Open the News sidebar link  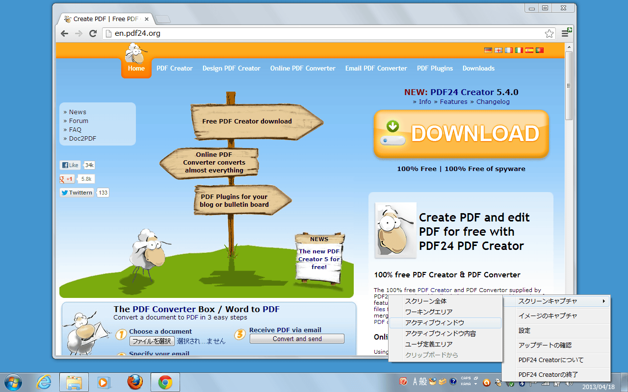[x=78, y=112]
